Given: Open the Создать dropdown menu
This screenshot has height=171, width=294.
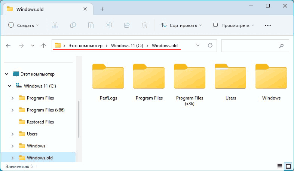Looking at the screenshot, I should tap(24, 25).
